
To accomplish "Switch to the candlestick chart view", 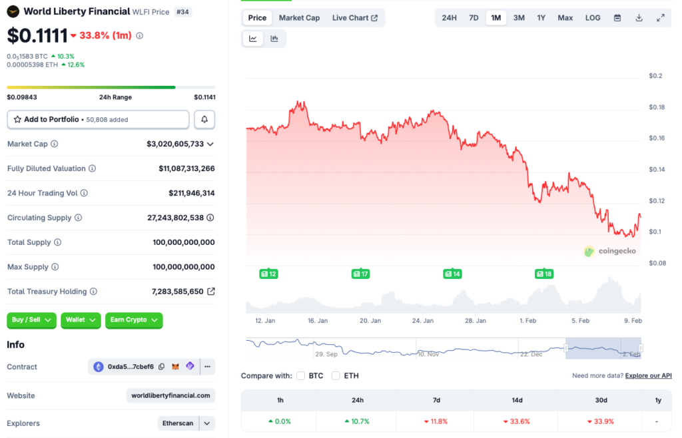I will pyautogui.click(x=274, y=39).
